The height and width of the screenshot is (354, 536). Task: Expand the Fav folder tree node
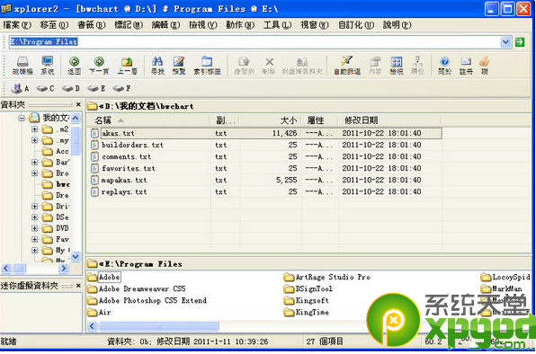[34, 239]
